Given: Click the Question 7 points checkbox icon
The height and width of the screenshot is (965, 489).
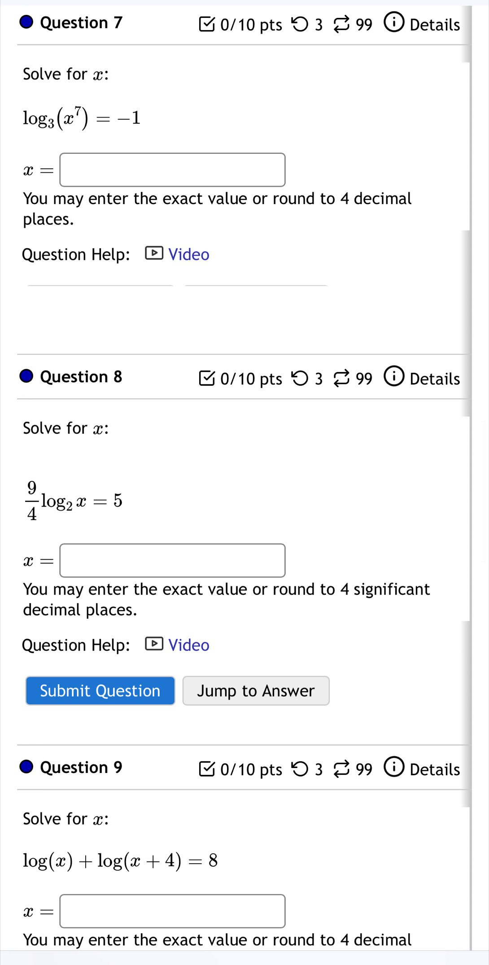Looking at the screenshot, I should [206, 24].
